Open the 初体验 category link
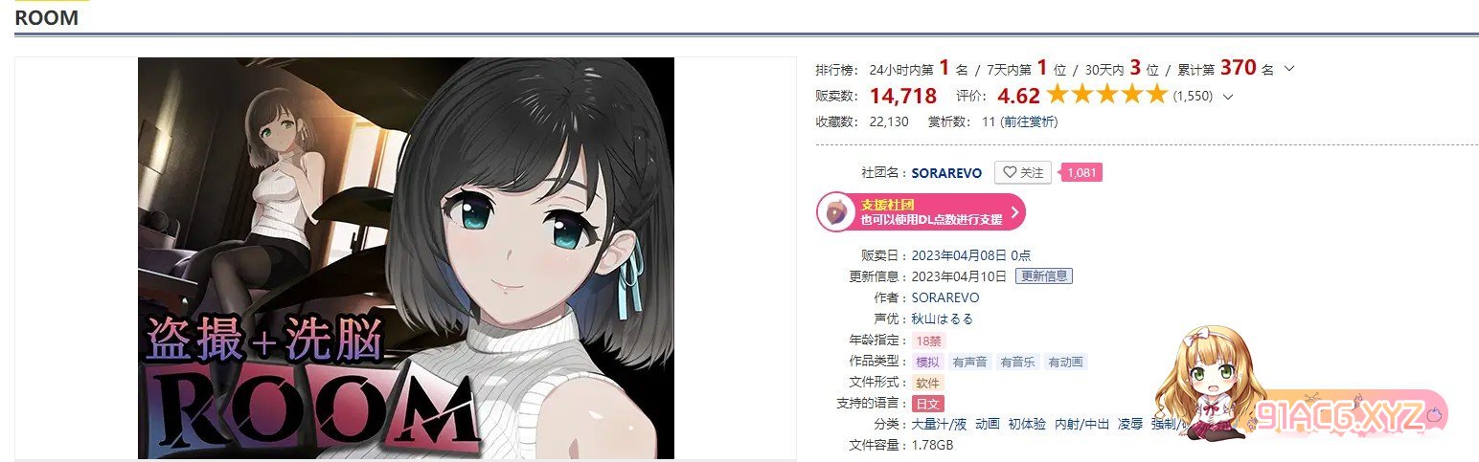This screenshot has height=462, width=1479. (1026, 424)
